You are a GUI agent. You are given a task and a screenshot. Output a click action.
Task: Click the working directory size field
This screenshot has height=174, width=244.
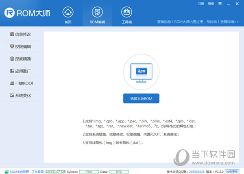point(55,172)
